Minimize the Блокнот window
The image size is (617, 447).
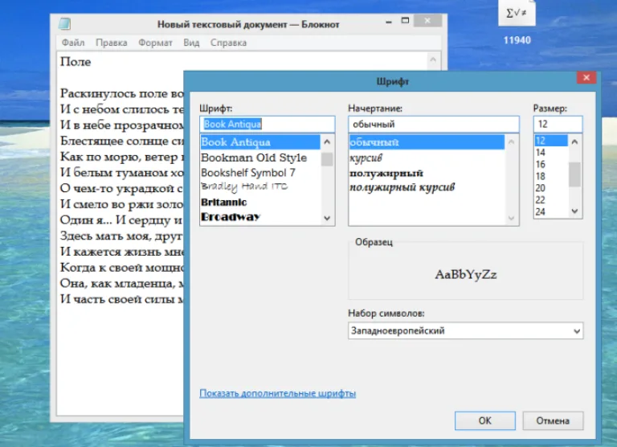click(389, 21)
